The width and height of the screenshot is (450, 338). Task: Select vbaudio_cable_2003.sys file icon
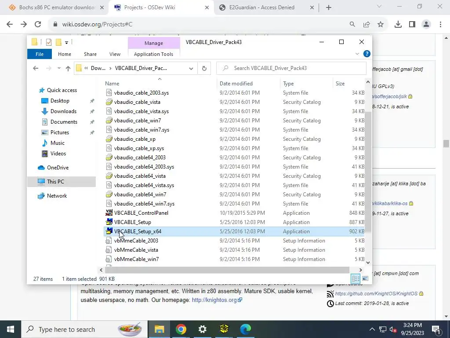pos(109,93)
